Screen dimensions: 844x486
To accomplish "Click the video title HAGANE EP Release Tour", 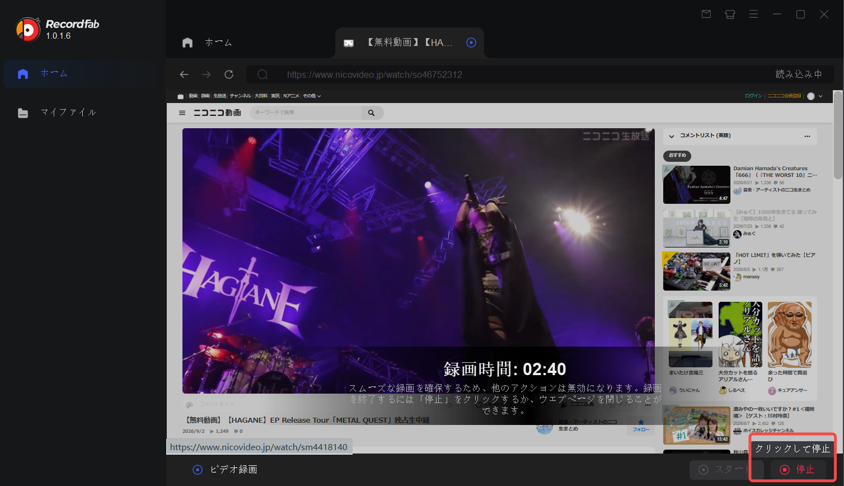I will (x=306, y=420).
